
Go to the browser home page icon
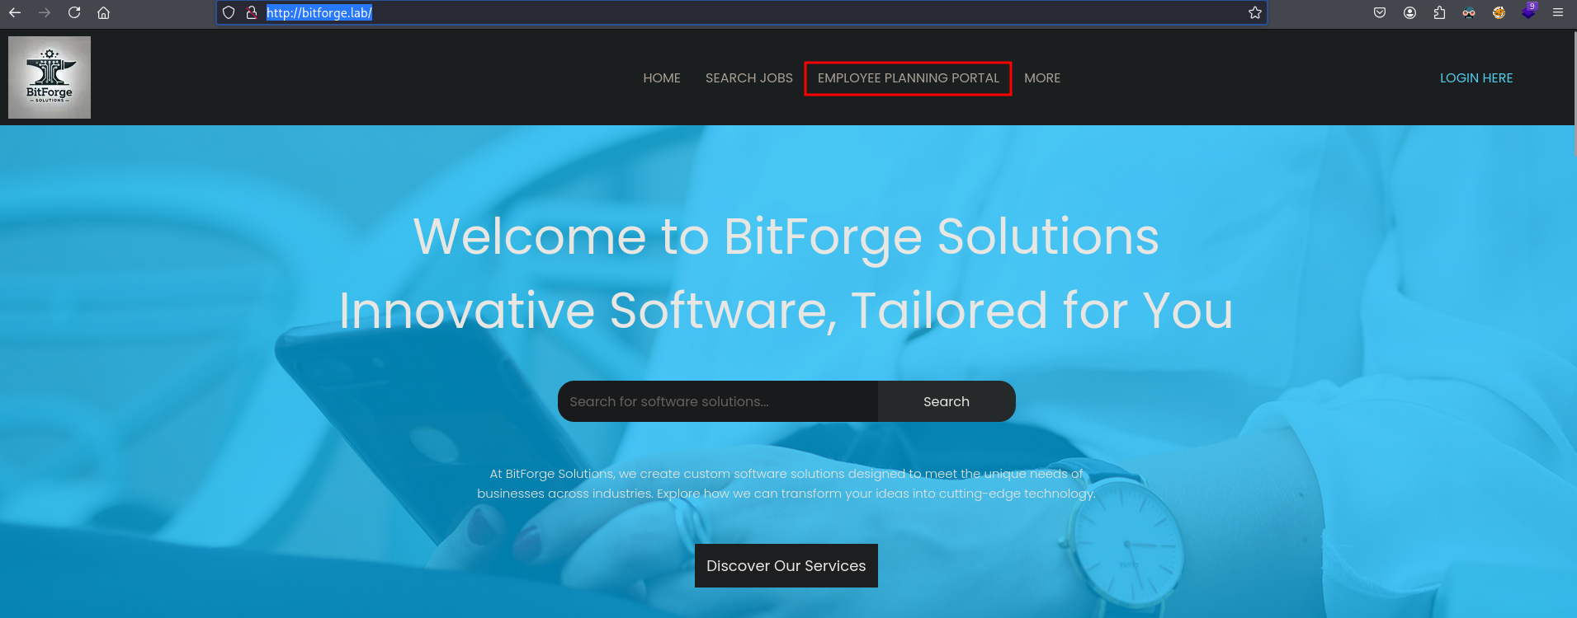[x=103, y=12]
